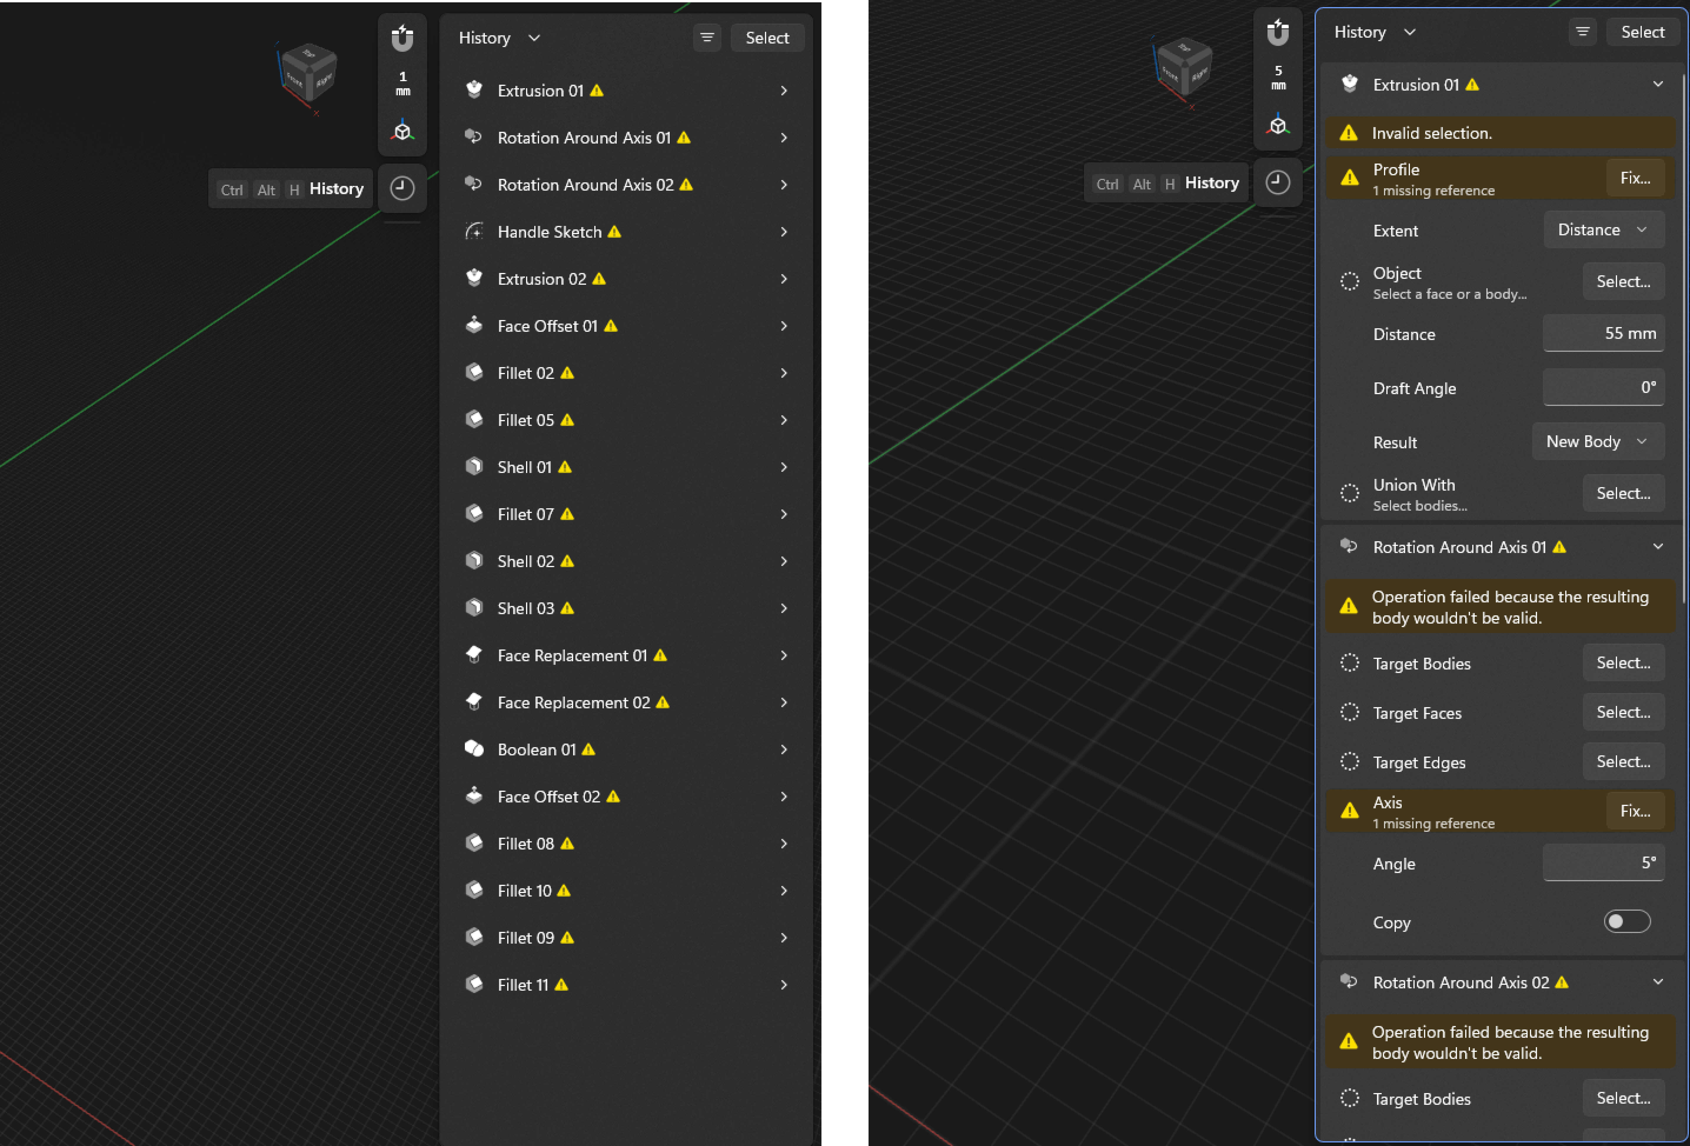1690x1146 pixels.
Task: Open the Extent Distance dropdown
Action: point(1603,230)
